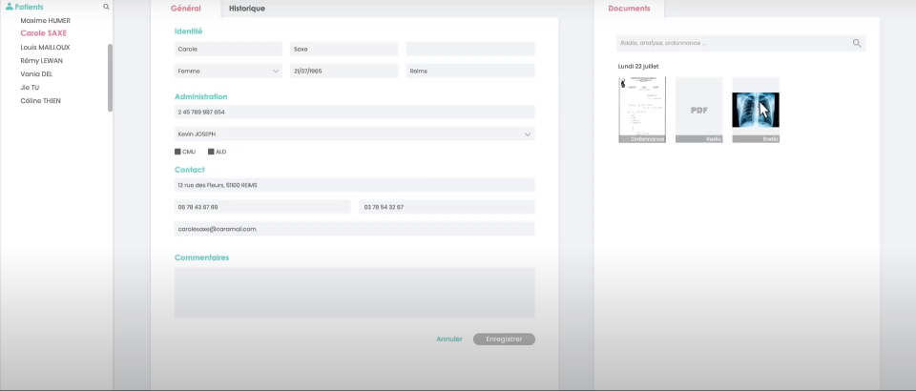The width and height of the screenshot is (916, 391).
Task: Click the empty third identity field
Action: point(470,49)
